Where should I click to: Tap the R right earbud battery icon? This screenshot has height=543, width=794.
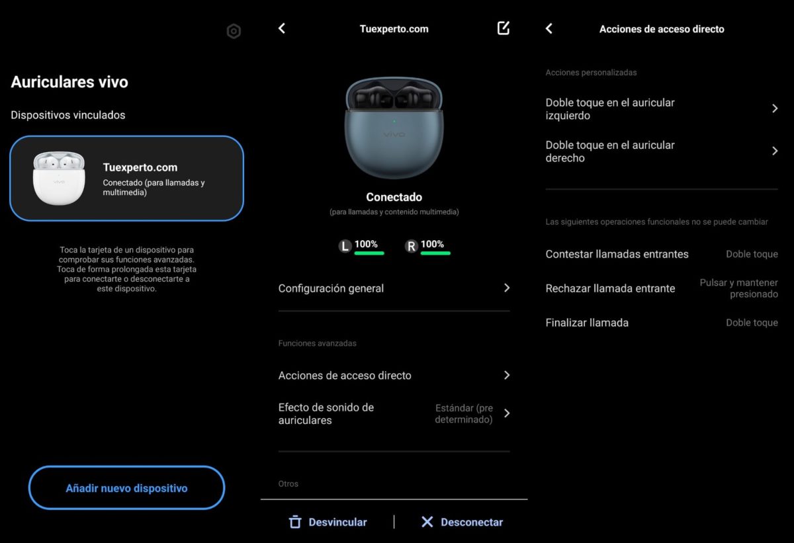[x=411, y=247]
